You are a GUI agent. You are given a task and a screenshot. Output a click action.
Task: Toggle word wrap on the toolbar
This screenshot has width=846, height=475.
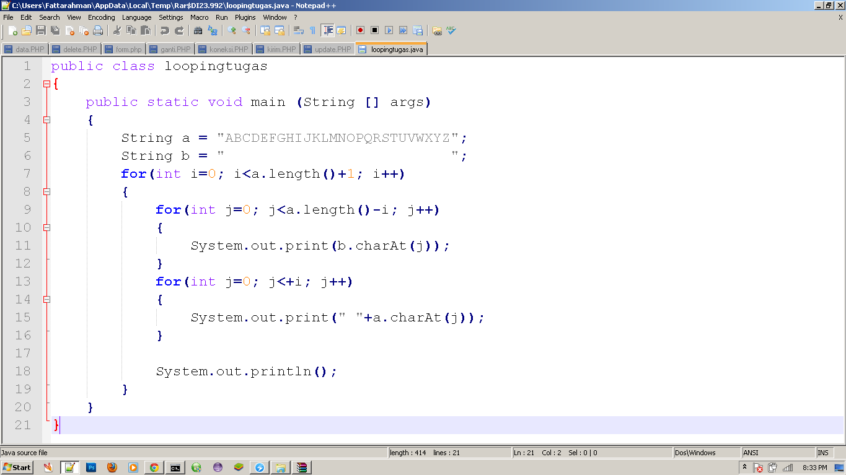click(x=298, y=30)
